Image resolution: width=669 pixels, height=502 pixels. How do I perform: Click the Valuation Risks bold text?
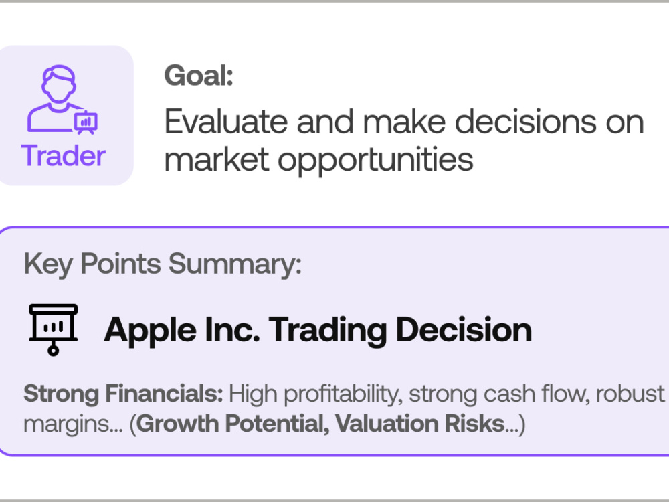(420, 424)
